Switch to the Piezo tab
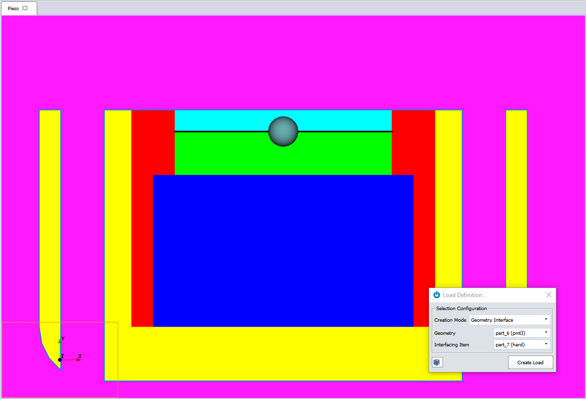The image size is (586, 399). [x=13, y=8]
